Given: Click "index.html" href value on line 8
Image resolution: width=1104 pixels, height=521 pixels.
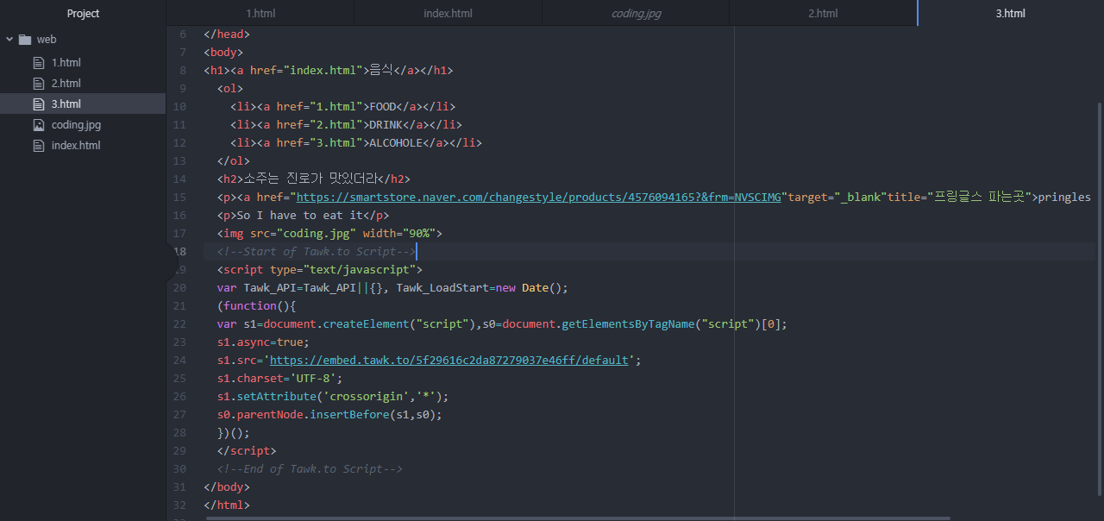Looking at the screenshot, I should (x=323, y=71).
